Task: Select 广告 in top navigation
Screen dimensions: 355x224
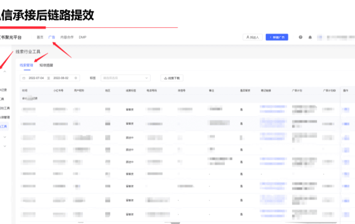Action: tap(52, 37)
